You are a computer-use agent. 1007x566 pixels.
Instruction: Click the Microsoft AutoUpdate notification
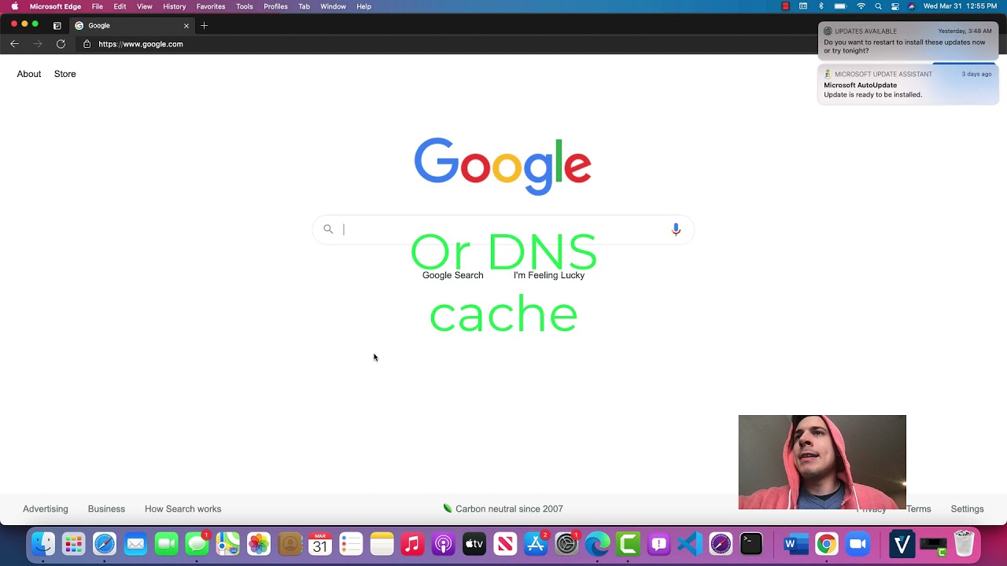click(x=908, y=85)
